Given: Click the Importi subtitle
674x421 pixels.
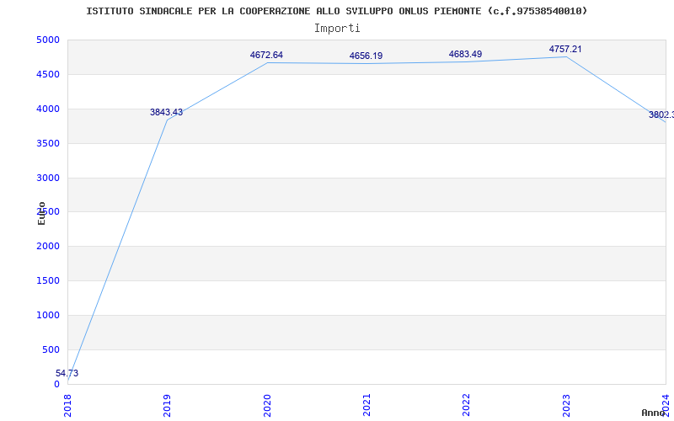Looking at the screenshot, I should coord(337,29).
